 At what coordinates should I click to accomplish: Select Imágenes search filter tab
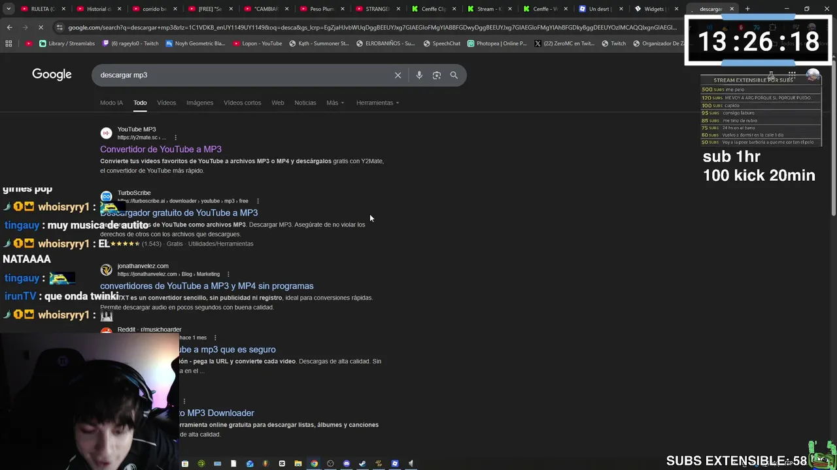(x=199, y=102)
